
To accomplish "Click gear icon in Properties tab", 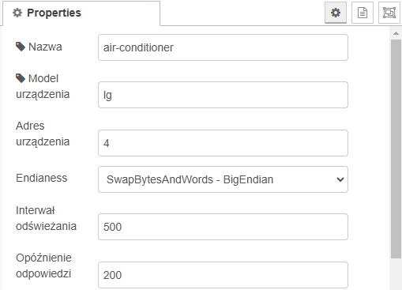I will coord(17,13).
